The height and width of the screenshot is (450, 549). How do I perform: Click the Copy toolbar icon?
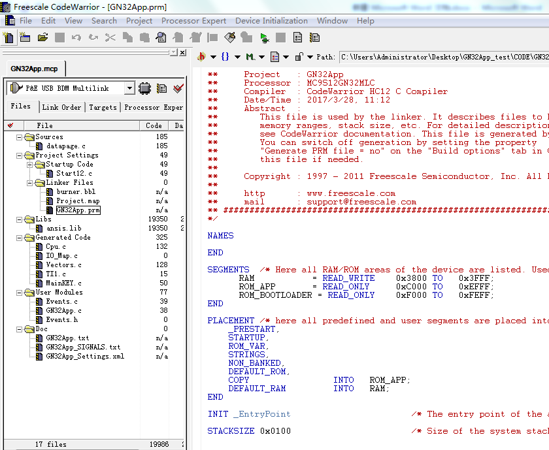point(127,37)
